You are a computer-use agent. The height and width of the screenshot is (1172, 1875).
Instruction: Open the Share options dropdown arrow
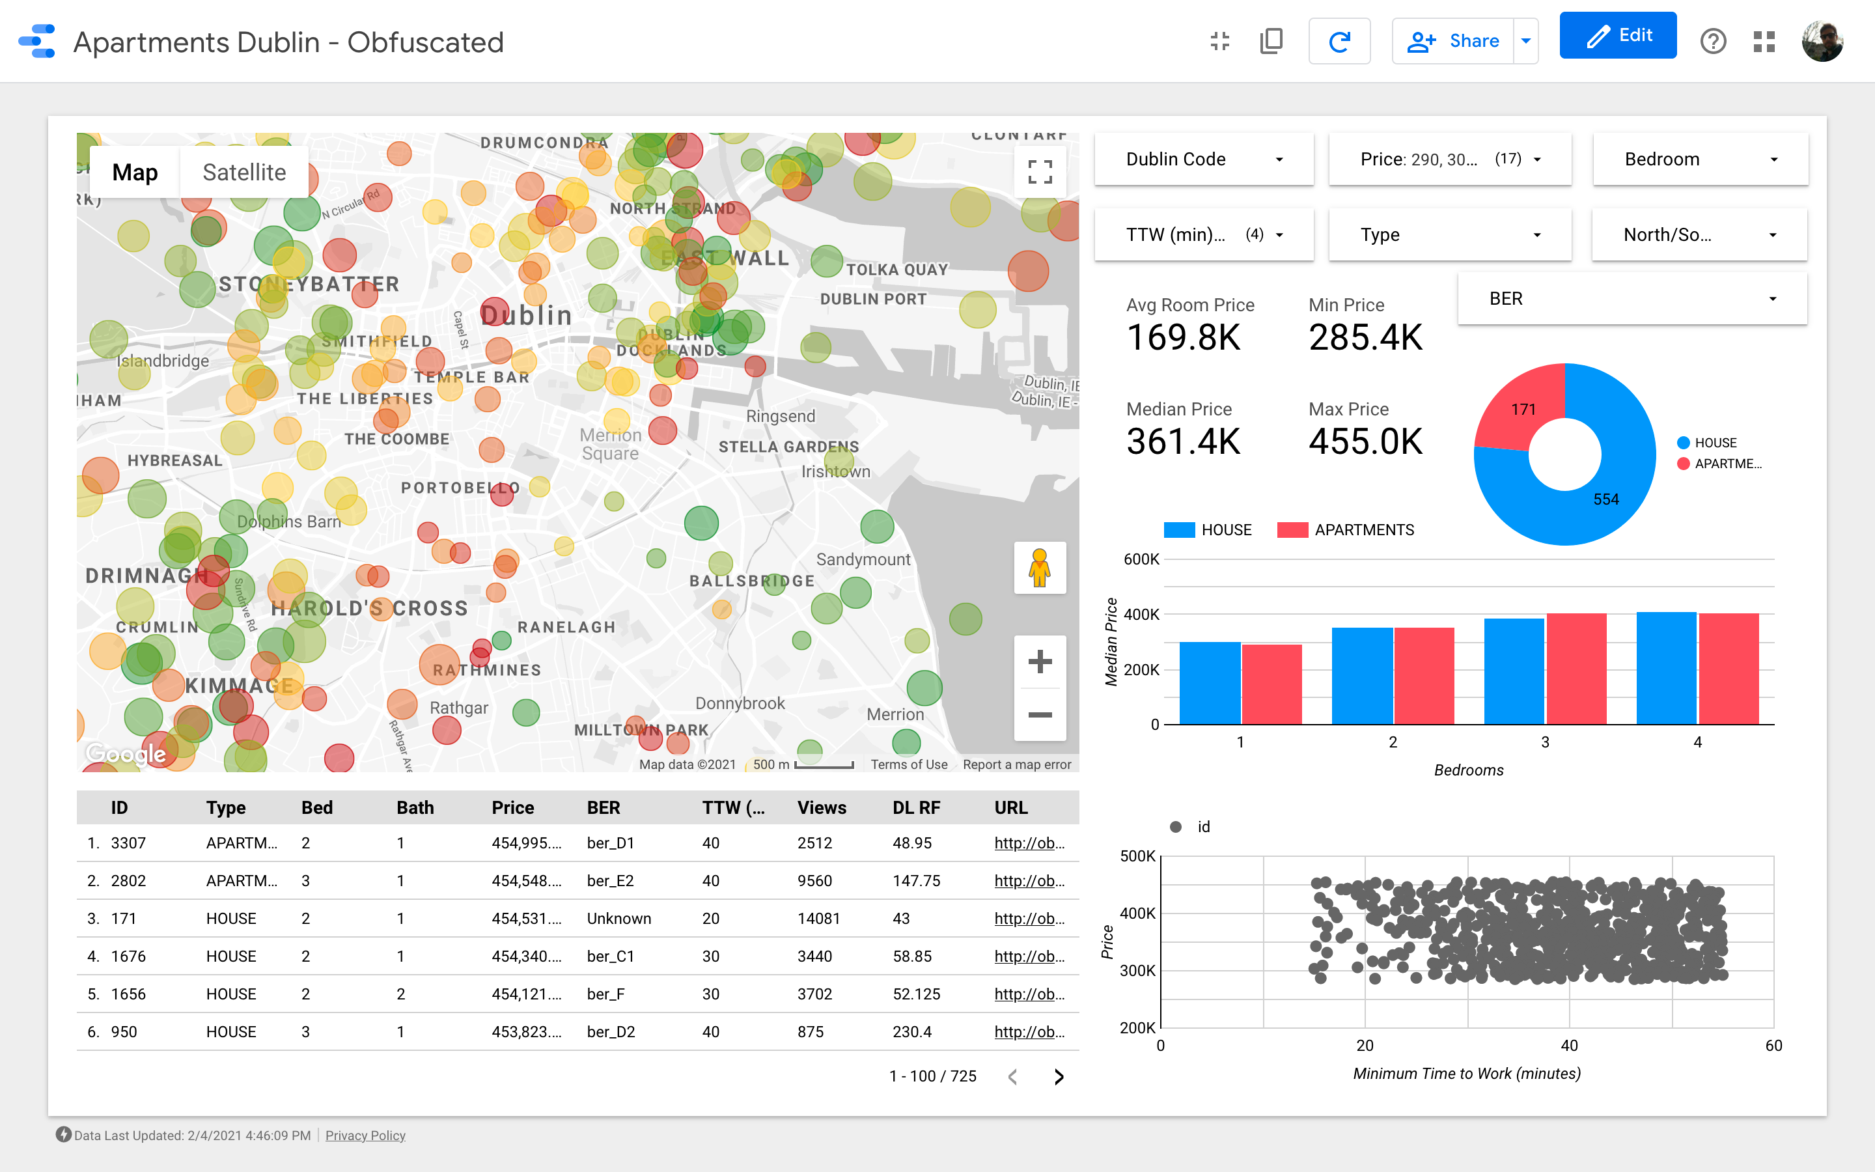1525,41
